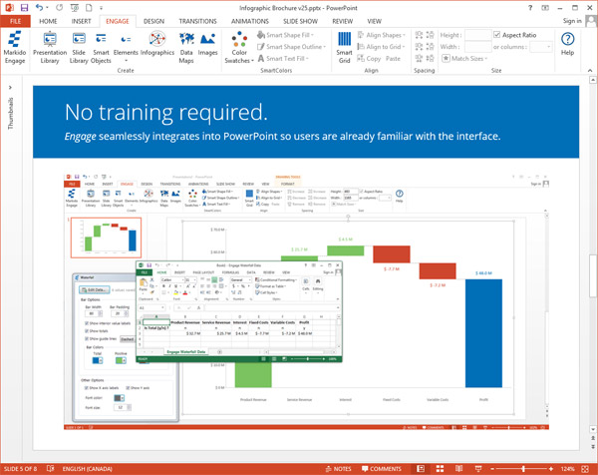Open the Infographics tool

(x=157, y=44)
